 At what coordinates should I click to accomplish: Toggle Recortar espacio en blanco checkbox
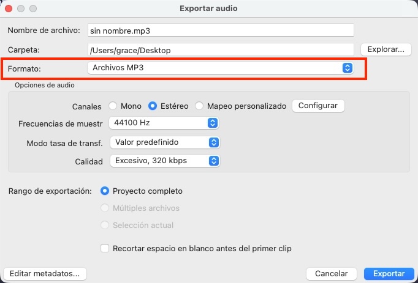(x=104, y=248)
